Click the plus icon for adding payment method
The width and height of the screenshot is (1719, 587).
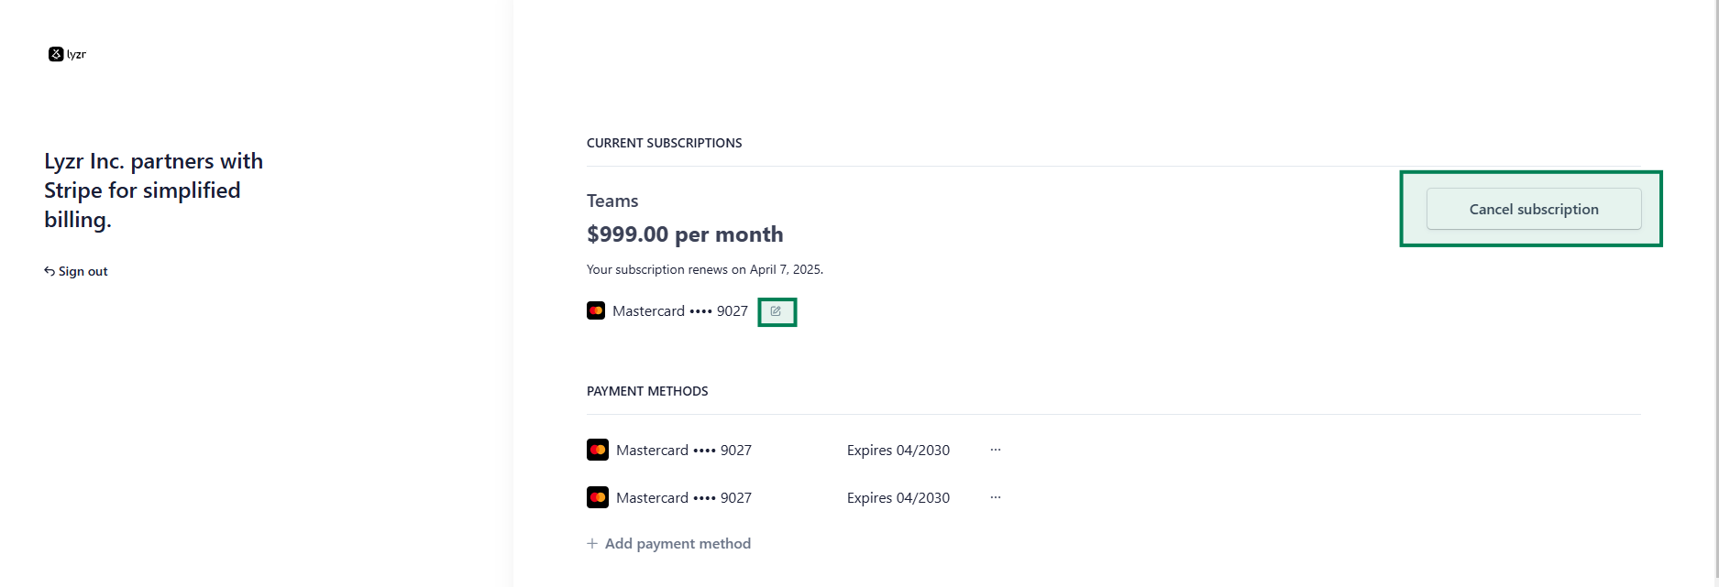[592, 543]
